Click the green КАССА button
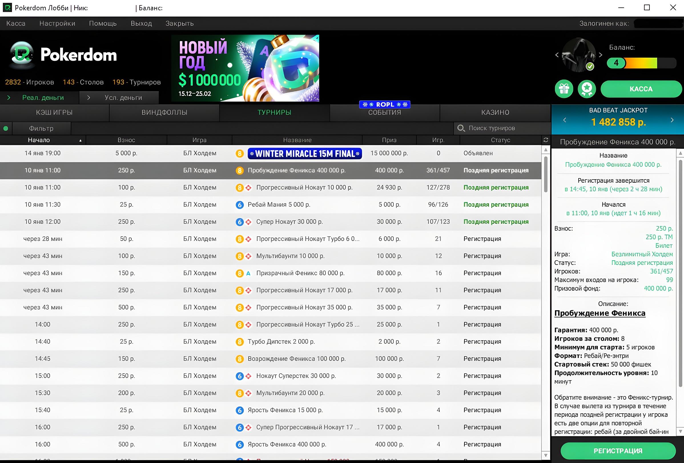Viewport: 684px width, 463px height. (x=641, y=89)
